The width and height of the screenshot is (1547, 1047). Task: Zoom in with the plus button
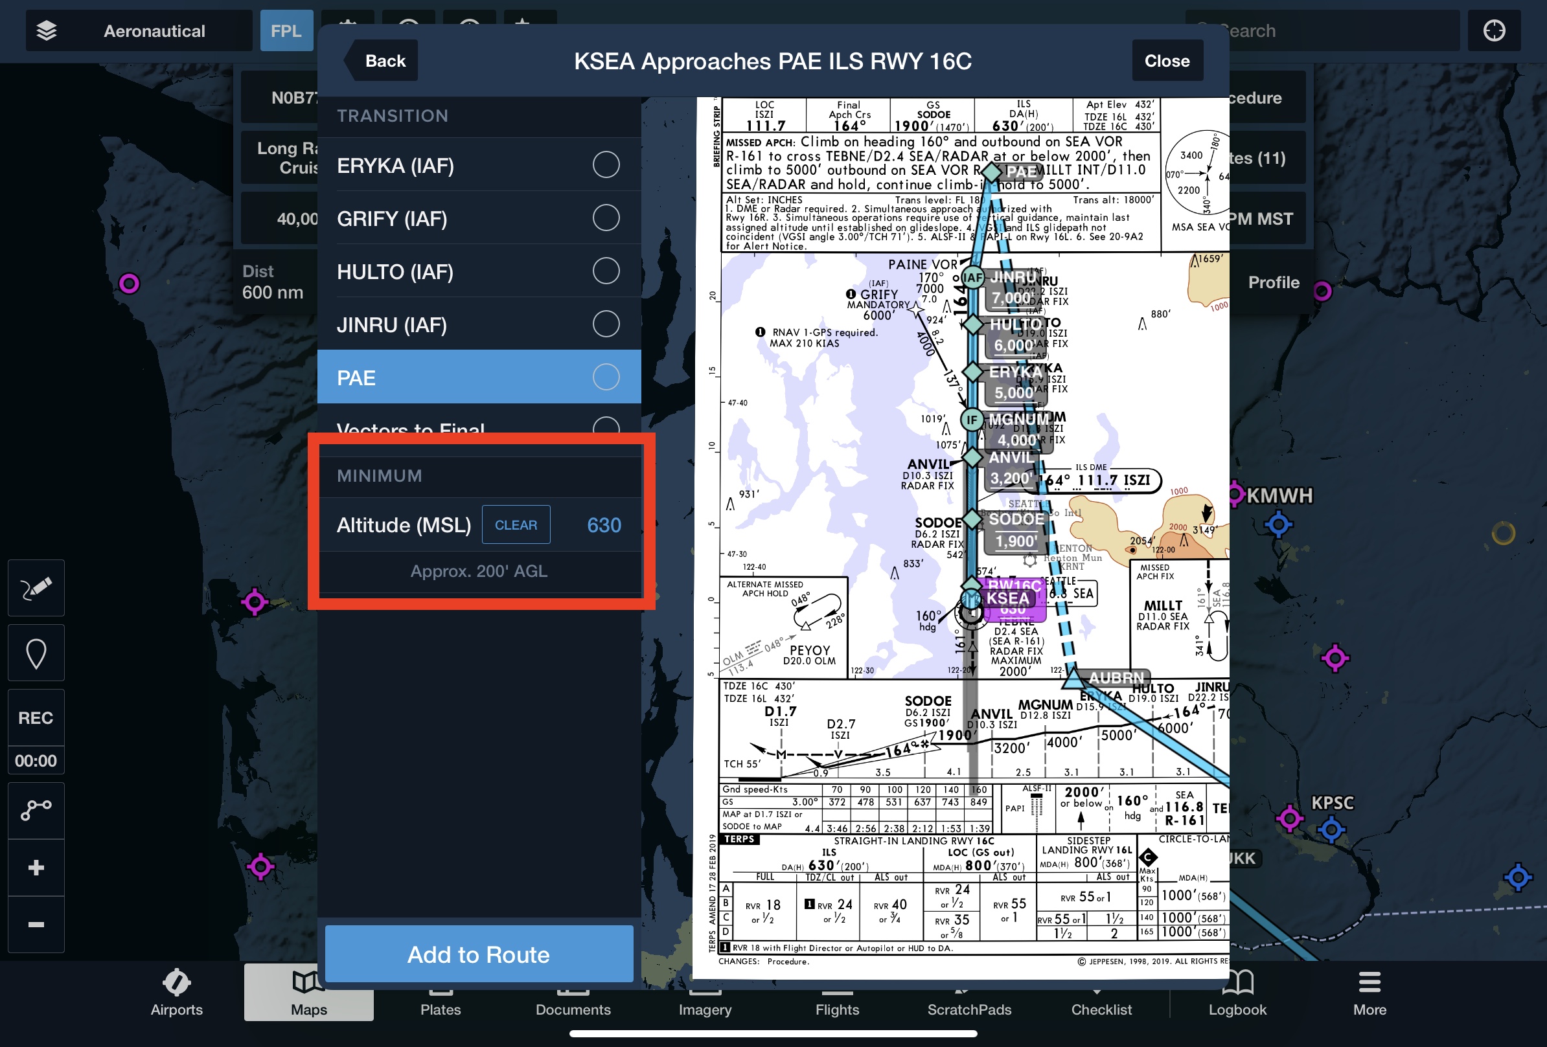pos(36,868)
